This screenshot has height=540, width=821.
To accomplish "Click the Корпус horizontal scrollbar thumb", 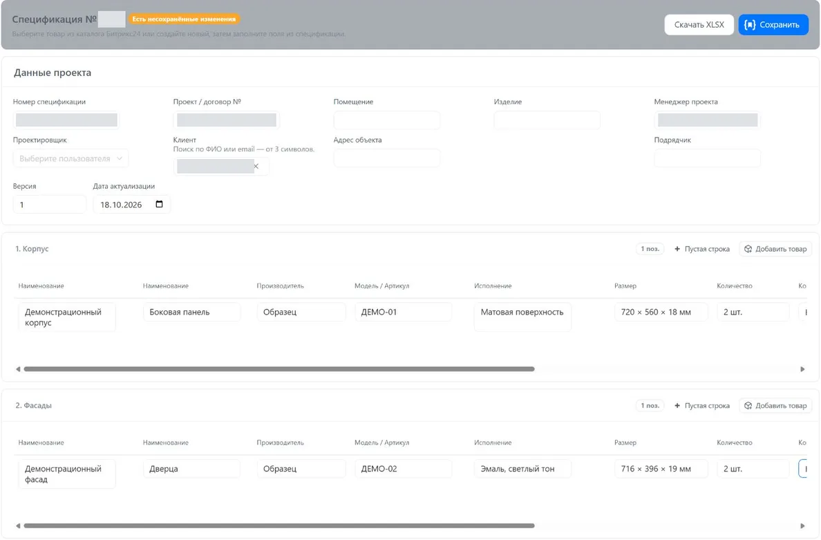I will coord(279,369).
